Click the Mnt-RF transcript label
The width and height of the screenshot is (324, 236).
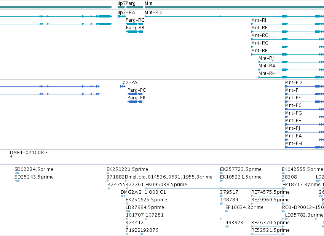(x=259, y=28)
